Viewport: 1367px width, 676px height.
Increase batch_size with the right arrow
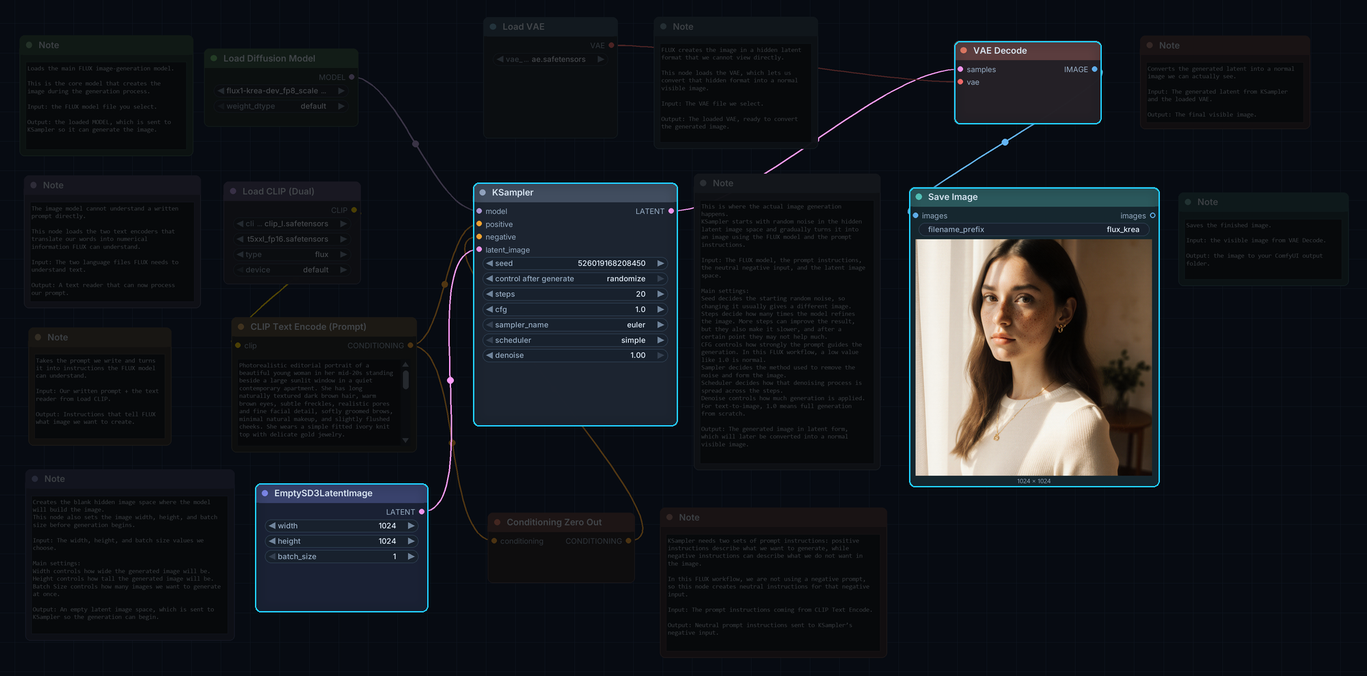tap(411, 556)
